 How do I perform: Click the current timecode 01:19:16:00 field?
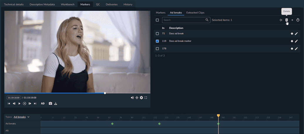(x=14, y=98)
